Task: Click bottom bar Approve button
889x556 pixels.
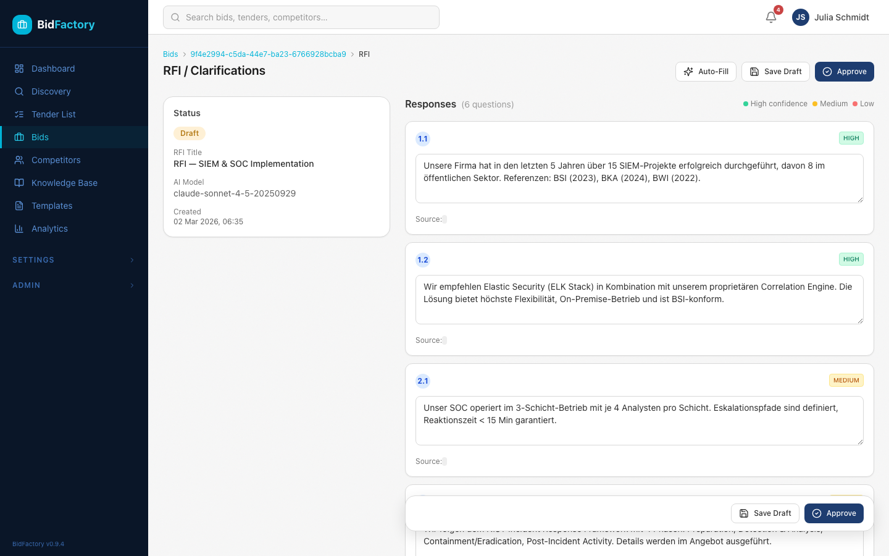Action: [834, 513]
